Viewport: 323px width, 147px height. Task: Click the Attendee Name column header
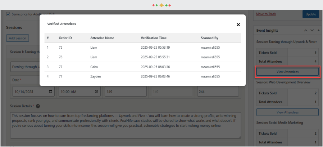tap(102, 38)
